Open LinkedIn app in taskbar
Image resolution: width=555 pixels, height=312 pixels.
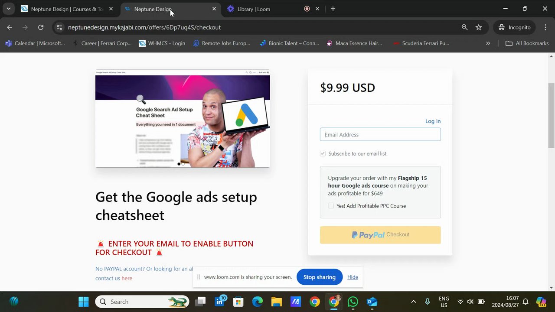tap(219, 302)
